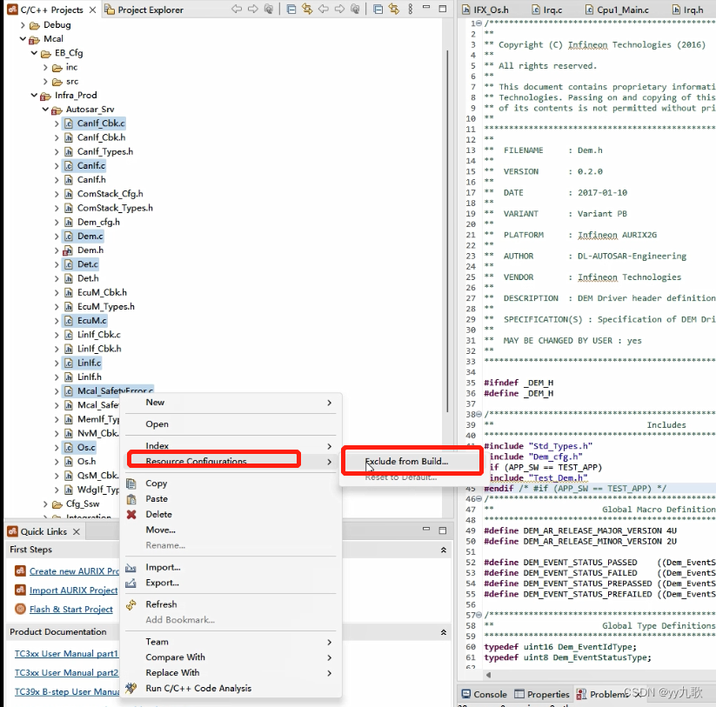Open the Cpu1_Main.c editor tab
Viewport: 716px width, 707px height.
622,10
